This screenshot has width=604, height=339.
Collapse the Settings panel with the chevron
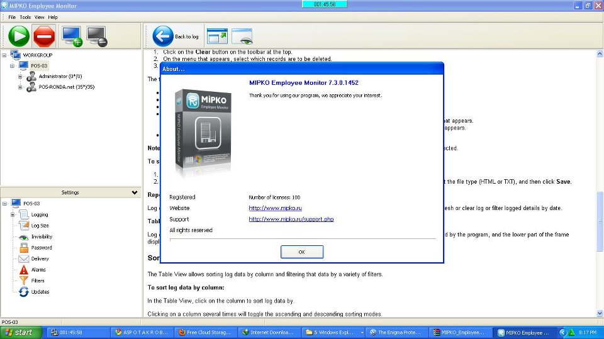(x=135, y=192)
